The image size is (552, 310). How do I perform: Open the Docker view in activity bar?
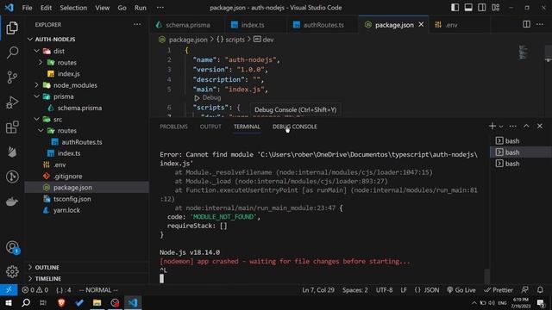pos(12,201)
